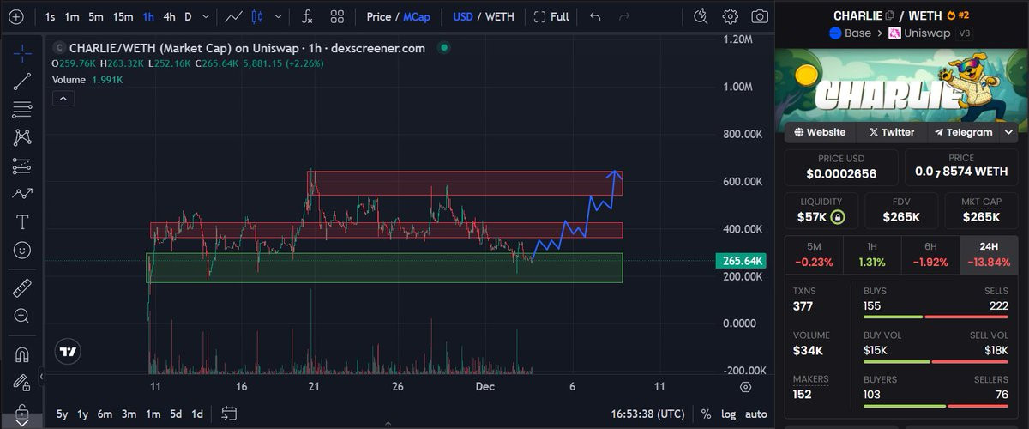The width and height of the screenshot is (1029, 429).
Task: Select the crosshair cursor tool
Action: pyautogui.click(x=22, y=53)
